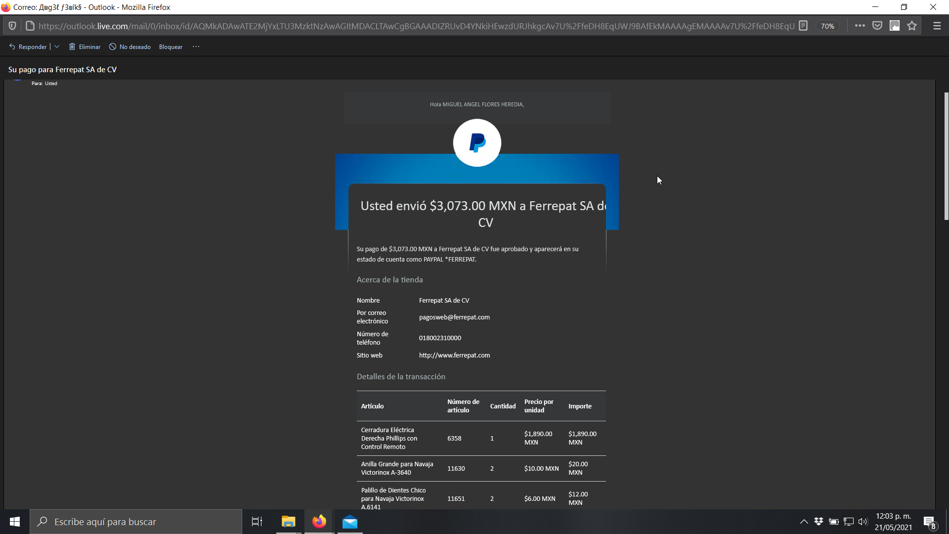The width and height of the screenshot is (949, 534).
Task: Open the Mail app on the taskbar
Action: (x=350, y=522)
